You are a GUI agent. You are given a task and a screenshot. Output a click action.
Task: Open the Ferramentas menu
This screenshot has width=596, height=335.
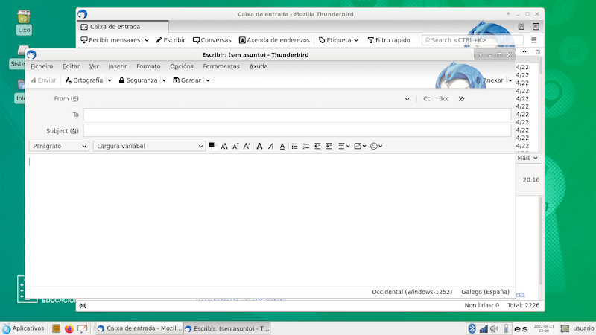click(221, 66)
